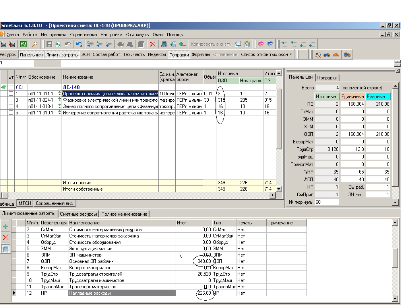Tick the checkbox for row п01-11-024-1
407x305 pixels.
tap(11, 100)
